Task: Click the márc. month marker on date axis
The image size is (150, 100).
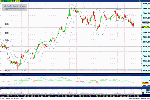Action: tap(3, 96)
